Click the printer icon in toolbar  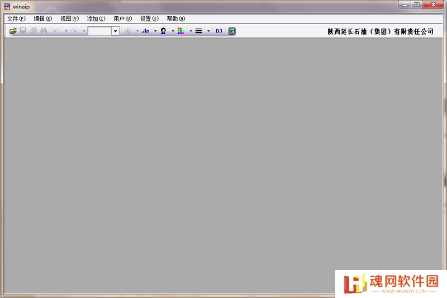tap(34, 31)
